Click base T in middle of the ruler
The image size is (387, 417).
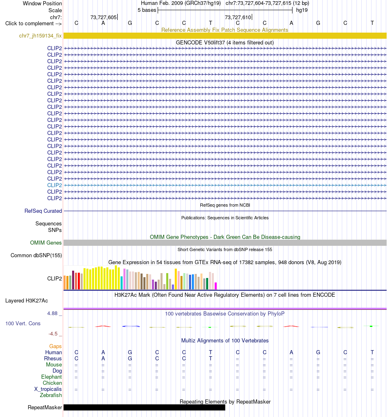pos(211,23)
